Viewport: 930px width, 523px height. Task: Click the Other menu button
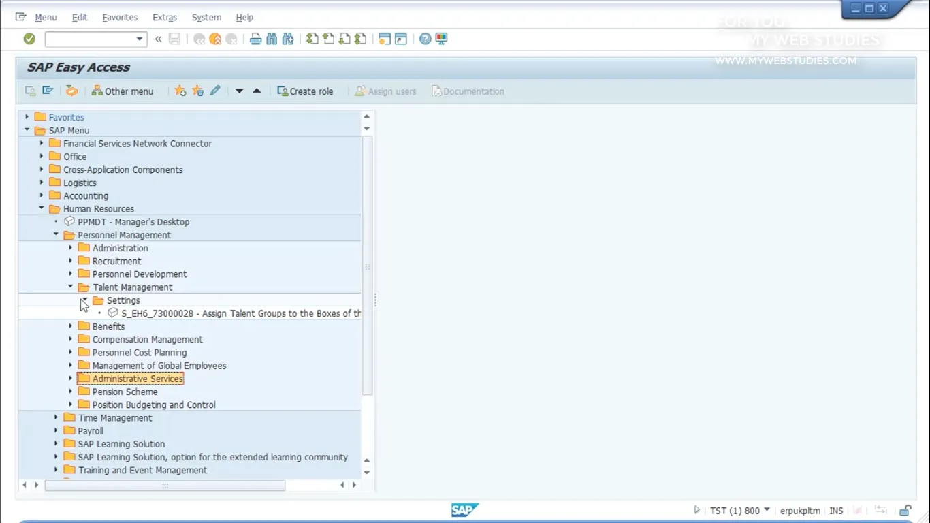[123, 91]
